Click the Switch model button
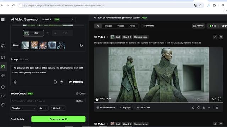The width and height of the screenshot is (227, 127). 79,101
